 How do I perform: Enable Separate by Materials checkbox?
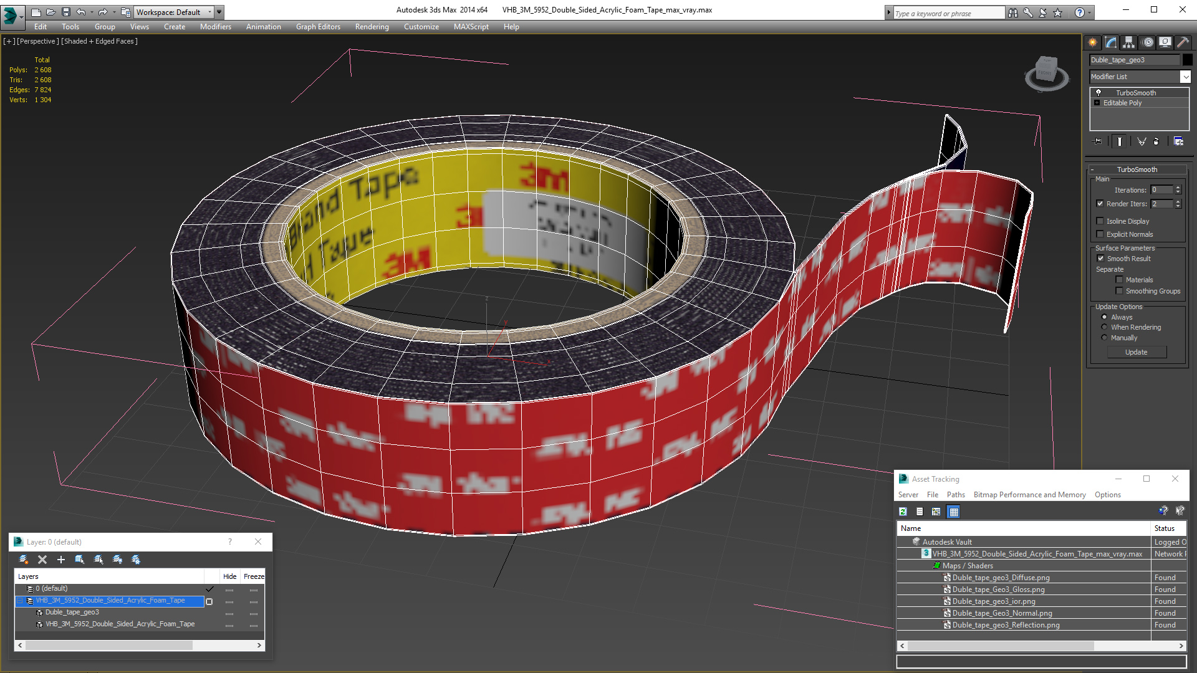point(1120,280)
